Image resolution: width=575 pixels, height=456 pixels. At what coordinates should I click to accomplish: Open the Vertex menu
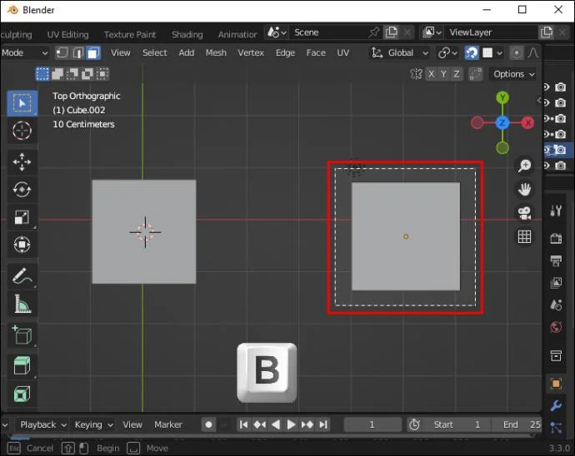(x=251, y=53)
